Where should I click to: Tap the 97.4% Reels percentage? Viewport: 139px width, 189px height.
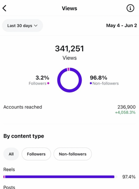click(129, 177)
